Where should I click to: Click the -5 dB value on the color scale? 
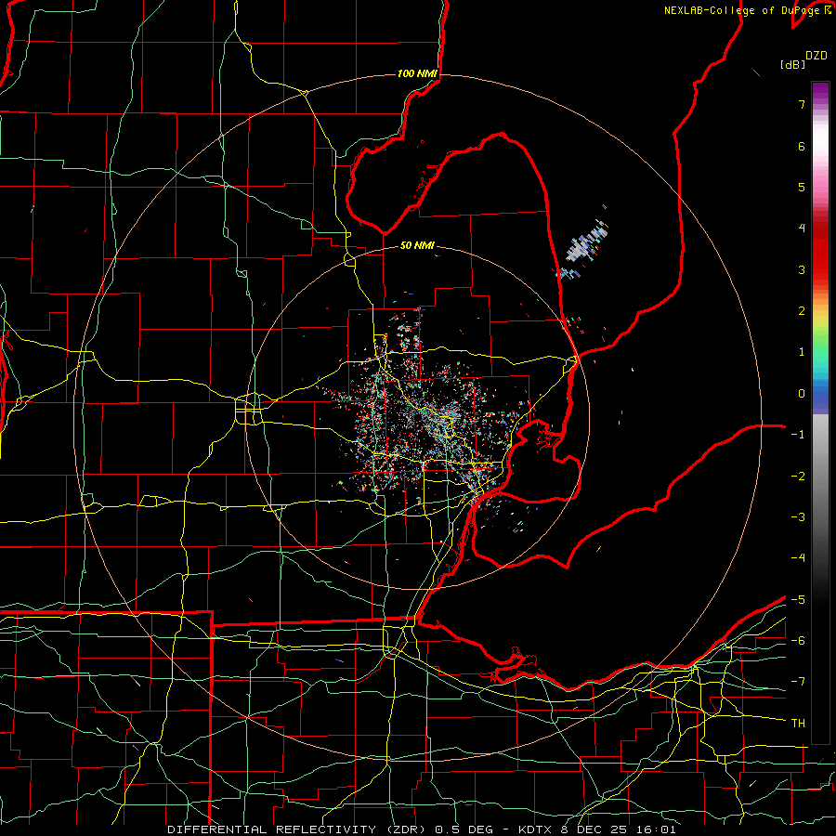[x=798, y=600]
